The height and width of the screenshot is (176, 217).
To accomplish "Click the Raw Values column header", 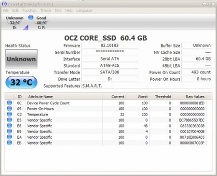I will tap(190, 97).
